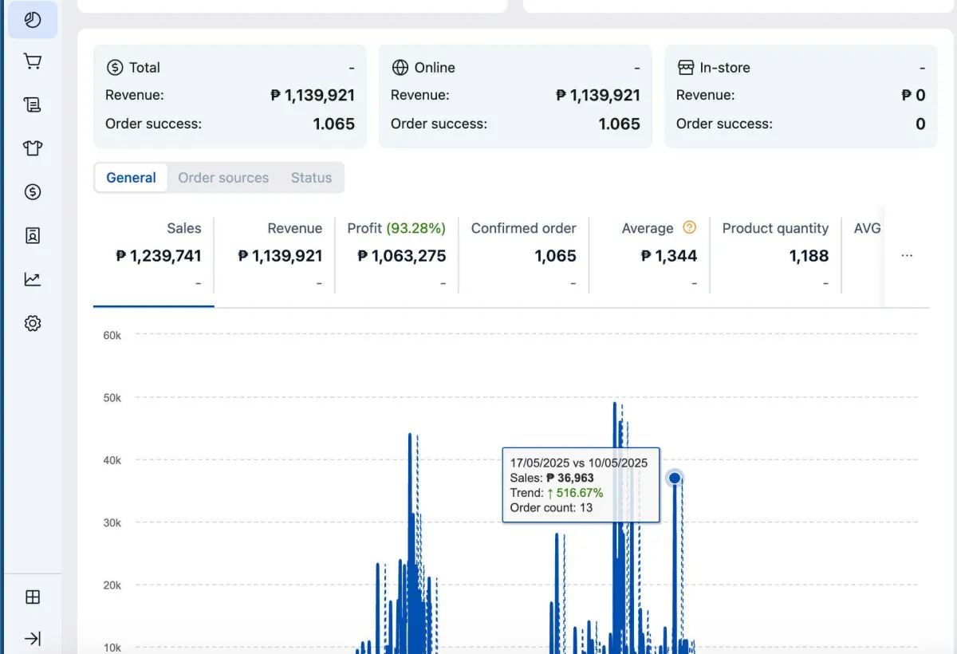Open the customers contact card icon
This screenshot has height=654, width=957.
coord(33,235)
